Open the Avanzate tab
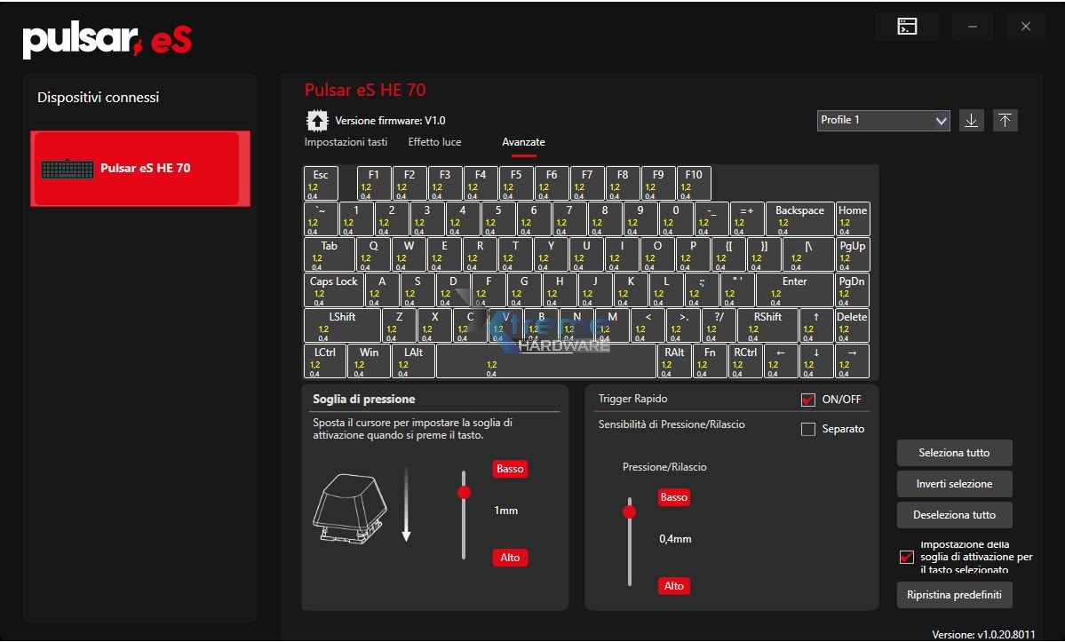The width and height of the screenshot is (1065, 642). 523,142
